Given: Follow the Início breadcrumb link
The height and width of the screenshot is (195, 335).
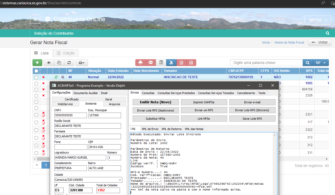Looking at the screenshot, I should 266,42.
